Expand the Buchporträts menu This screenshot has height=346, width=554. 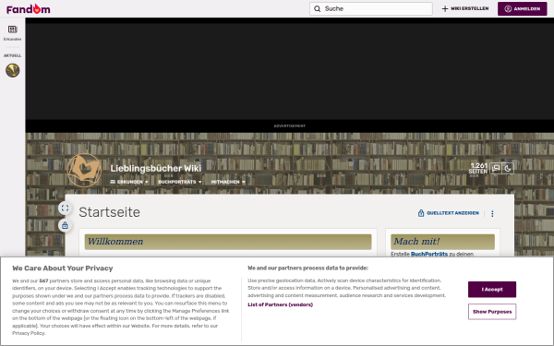[179, 182]
